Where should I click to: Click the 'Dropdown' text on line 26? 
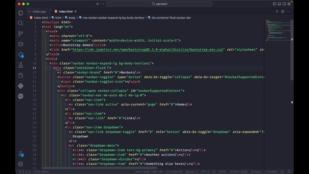point(80,136)
